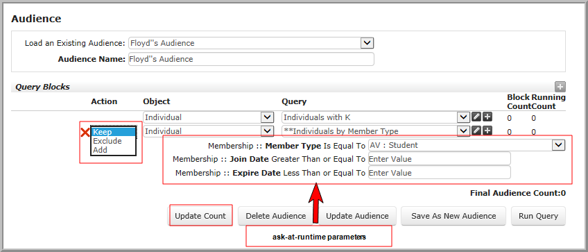Open the Load an Existing Audience dropdown

tap(366, 43)
